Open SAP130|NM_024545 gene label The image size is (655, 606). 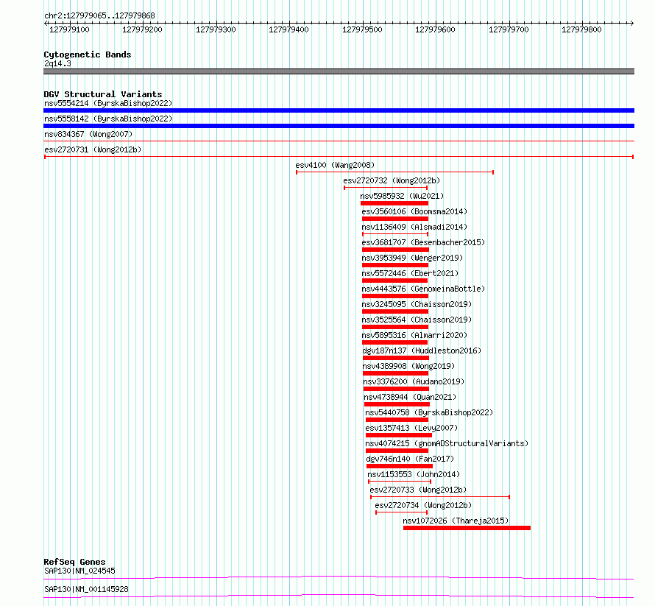click(x=79, y=571)
